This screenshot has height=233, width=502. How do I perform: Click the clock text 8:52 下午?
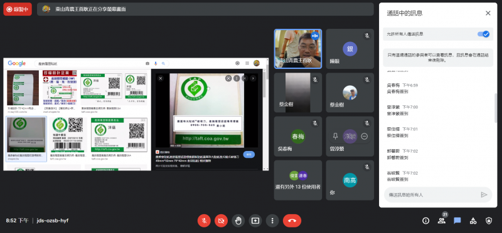18,220
